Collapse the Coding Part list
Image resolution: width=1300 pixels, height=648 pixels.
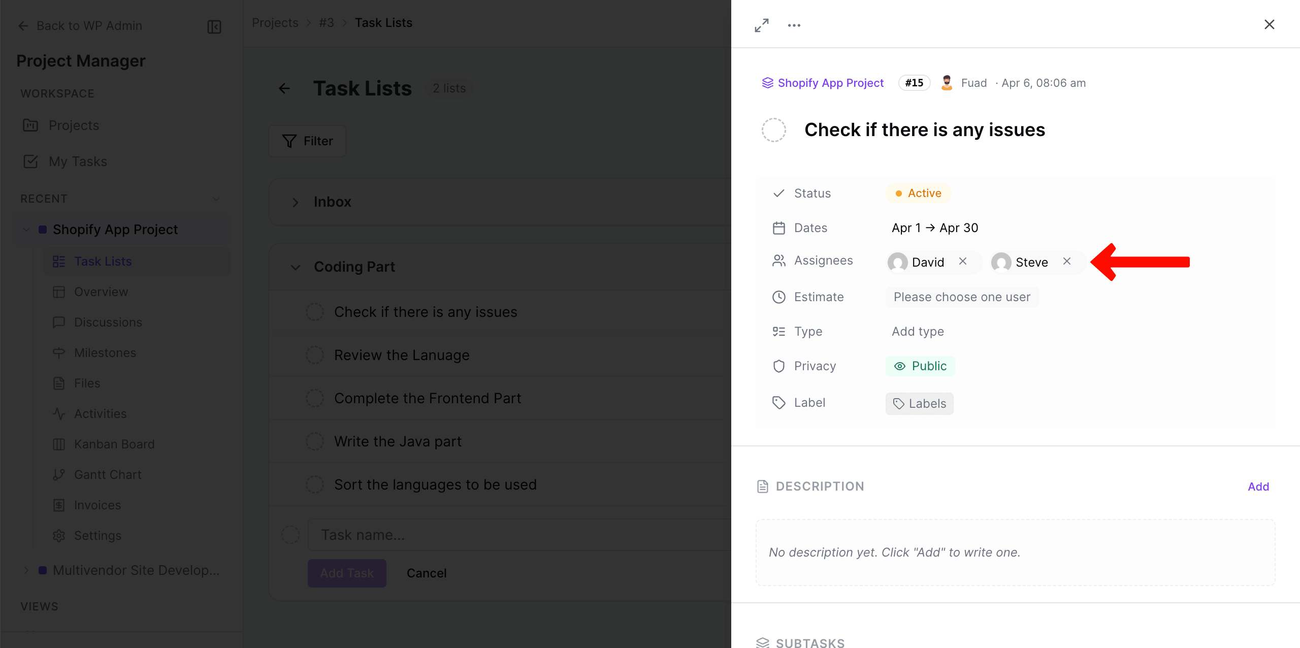click(296, 267)
